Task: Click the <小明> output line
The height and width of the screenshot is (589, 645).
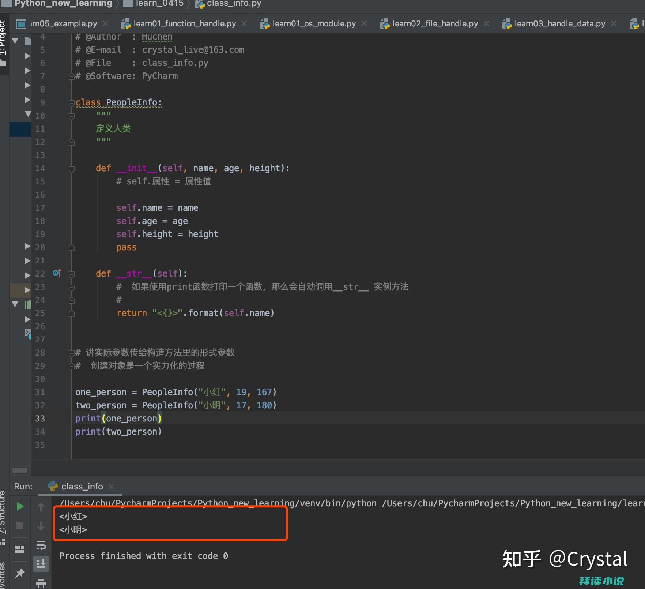Action: 73,530
